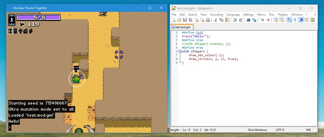This screenshot has height=137, width=324.
Task: Open the ? help menu
Action: pos(306,15)
